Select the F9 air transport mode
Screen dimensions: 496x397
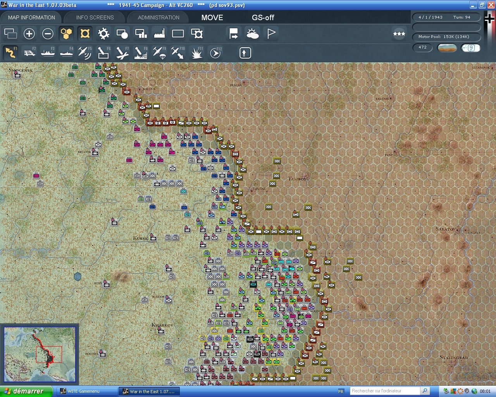(x=159, y=53)
